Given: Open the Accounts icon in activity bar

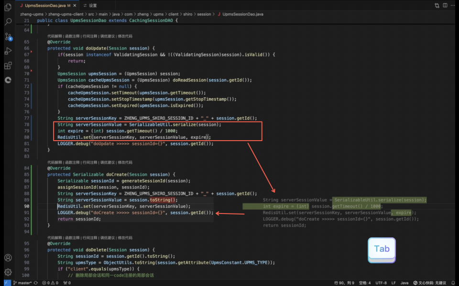Looking at the screenshot, I should [8, 258].
